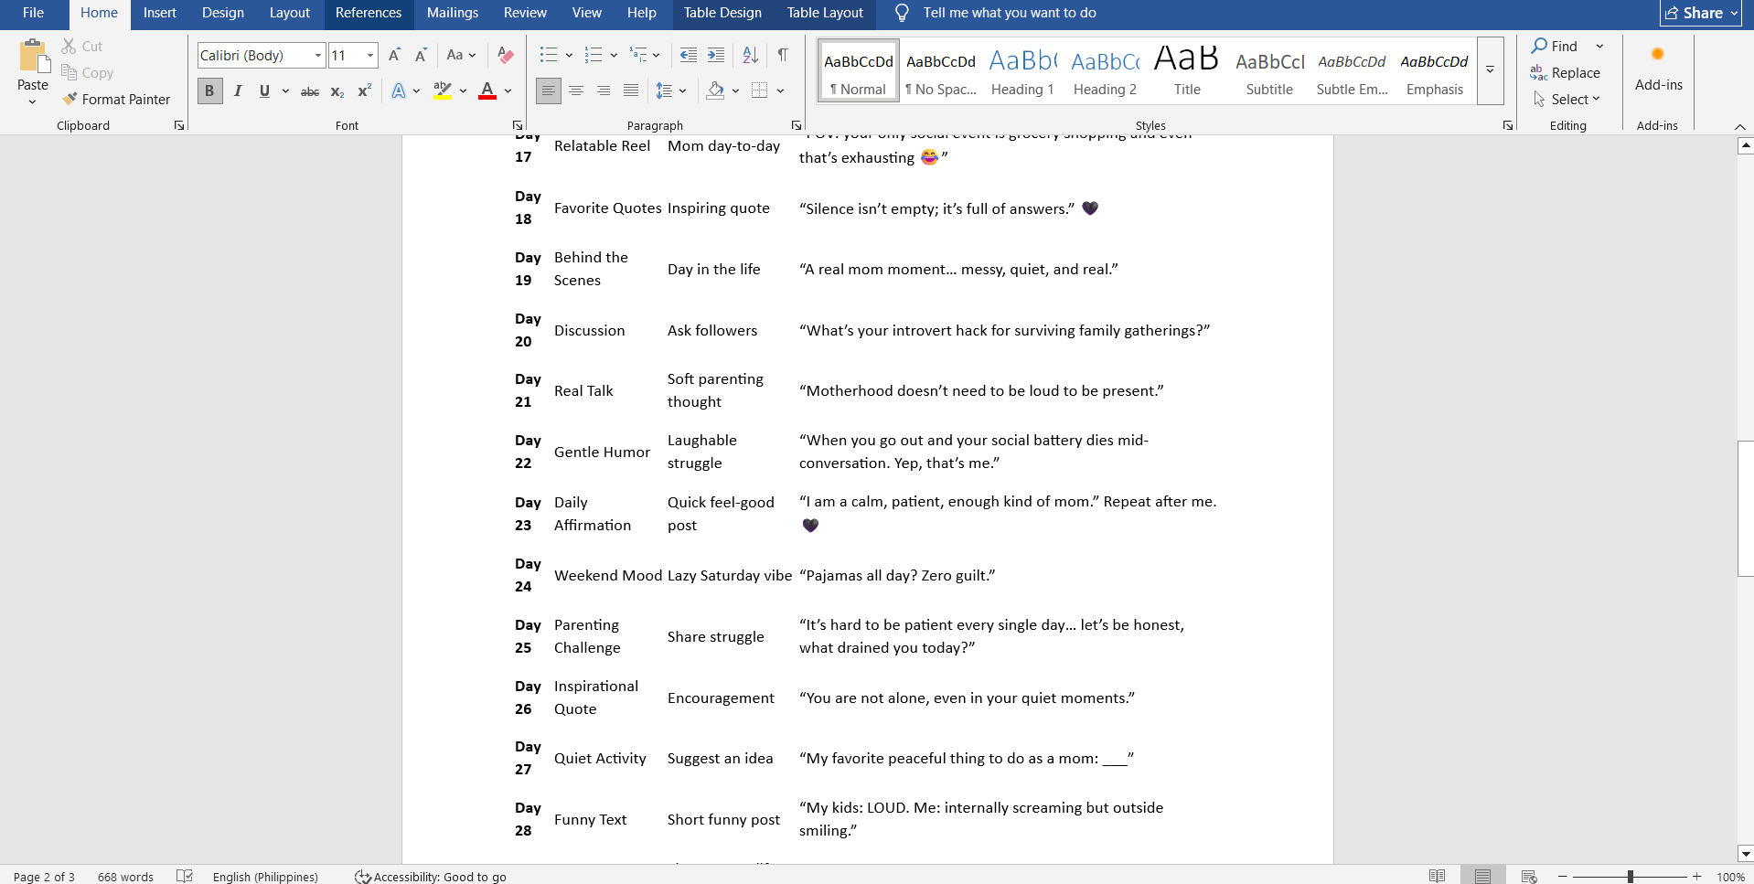Toggle Underline formatting
Viewport: 1754px width, 884px height.
coord(264,91)
